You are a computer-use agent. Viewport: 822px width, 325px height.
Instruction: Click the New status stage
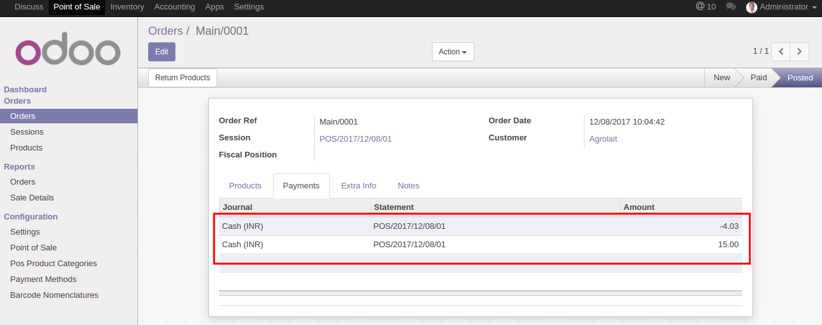point(722,78)
